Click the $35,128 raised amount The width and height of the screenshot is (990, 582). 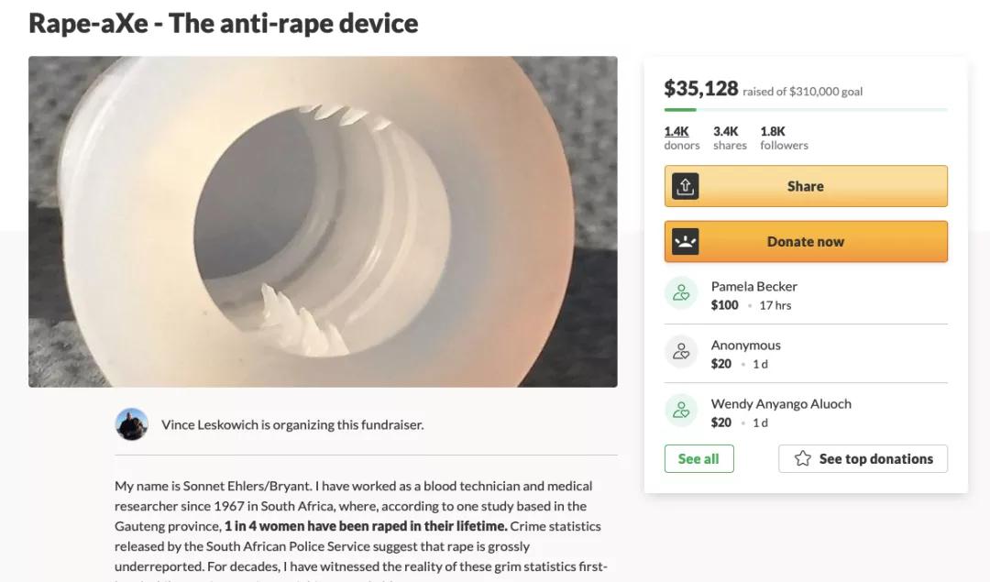(x=701, y=89)
